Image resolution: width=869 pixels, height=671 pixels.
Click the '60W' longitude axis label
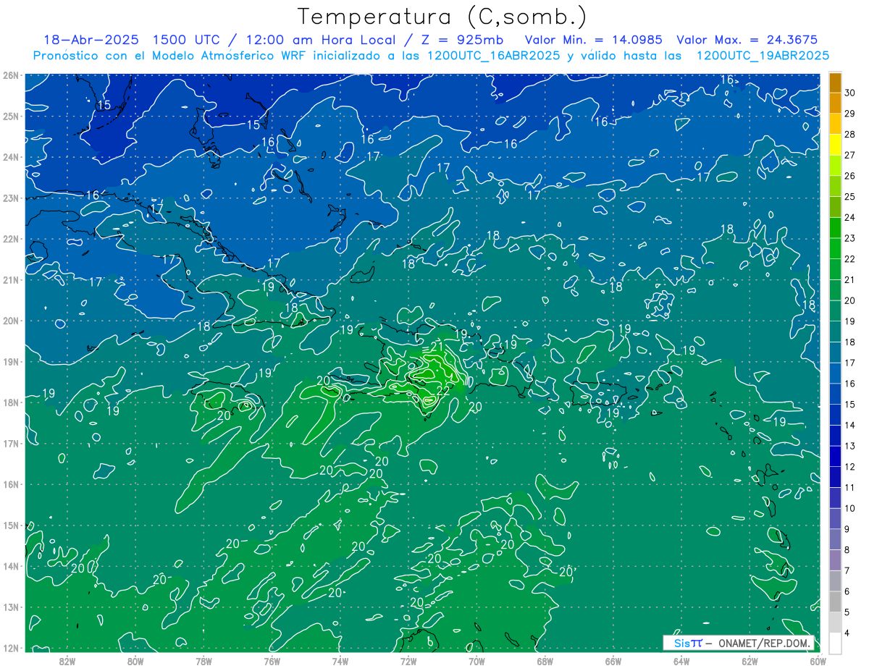click(x=818, y=662)
